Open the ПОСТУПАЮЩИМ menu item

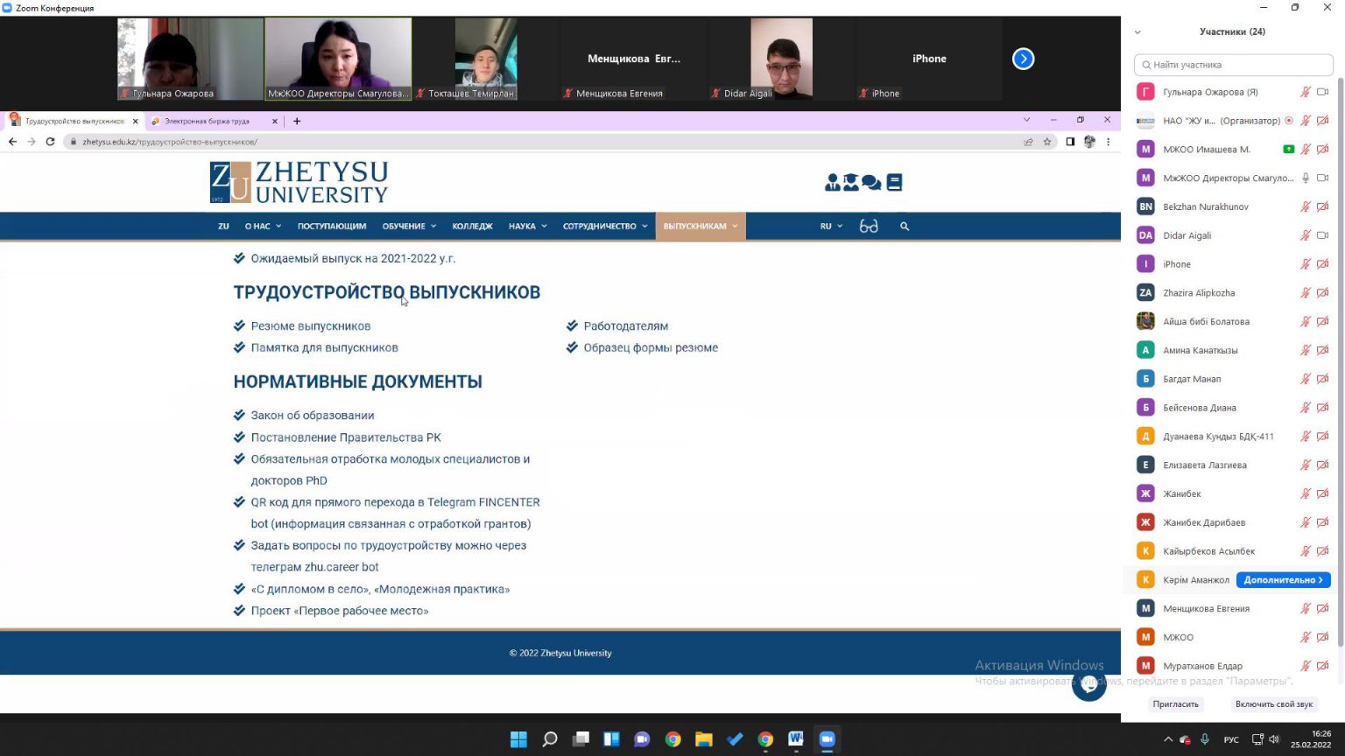332,227
